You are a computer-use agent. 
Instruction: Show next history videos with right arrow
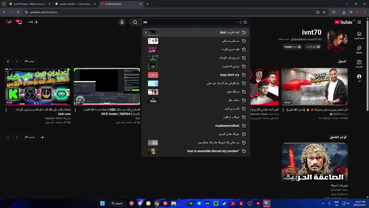pyautogui.click(x=16, y=61)
